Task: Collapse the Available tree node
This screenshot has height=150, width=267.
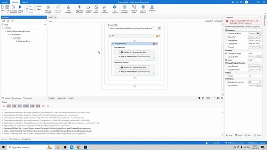Action: pos(3,28)
